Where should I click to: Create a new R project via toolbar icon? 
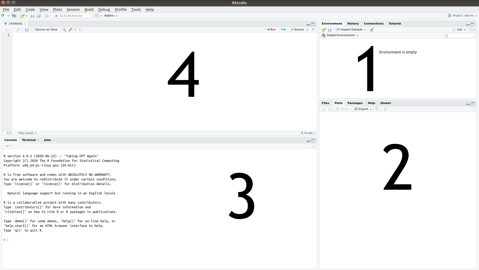tap(14, 16)
